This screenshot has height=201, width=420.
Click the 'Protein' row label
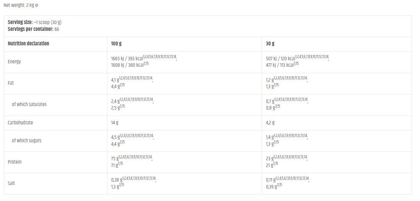point(15,162)
